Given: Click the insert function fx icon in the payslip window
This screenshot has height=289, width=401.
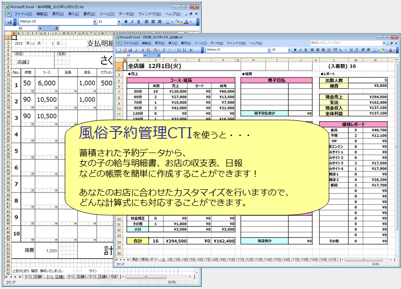Looking at the screenshot, I should [x=56, y=28].
